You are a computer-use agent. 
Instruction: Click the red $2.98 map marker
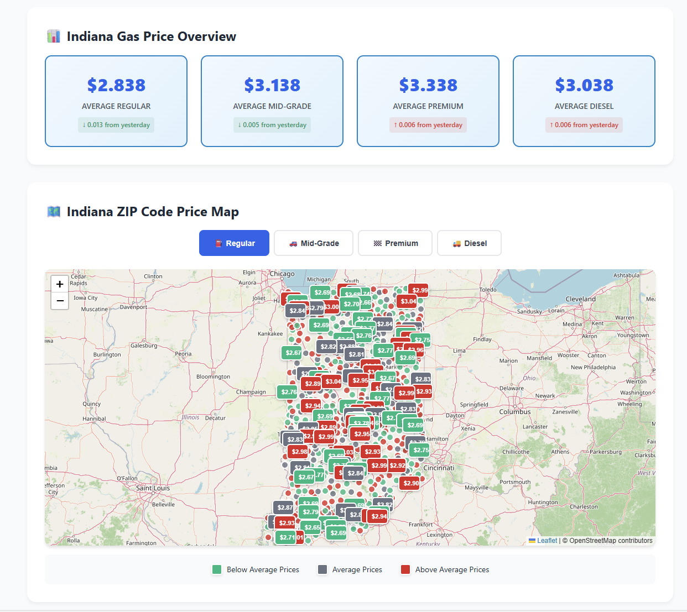[x=299, y=452]
